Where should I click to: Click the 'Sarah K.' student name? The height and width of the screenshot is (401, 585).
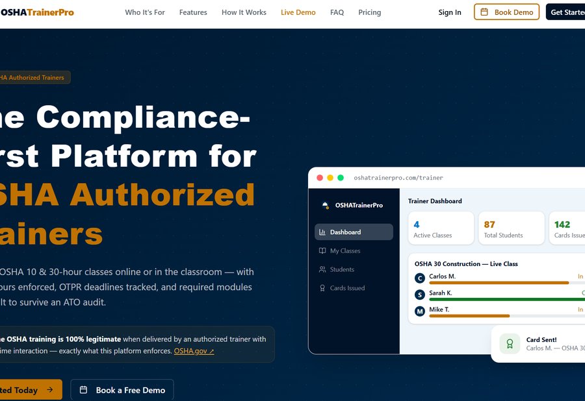441,293
